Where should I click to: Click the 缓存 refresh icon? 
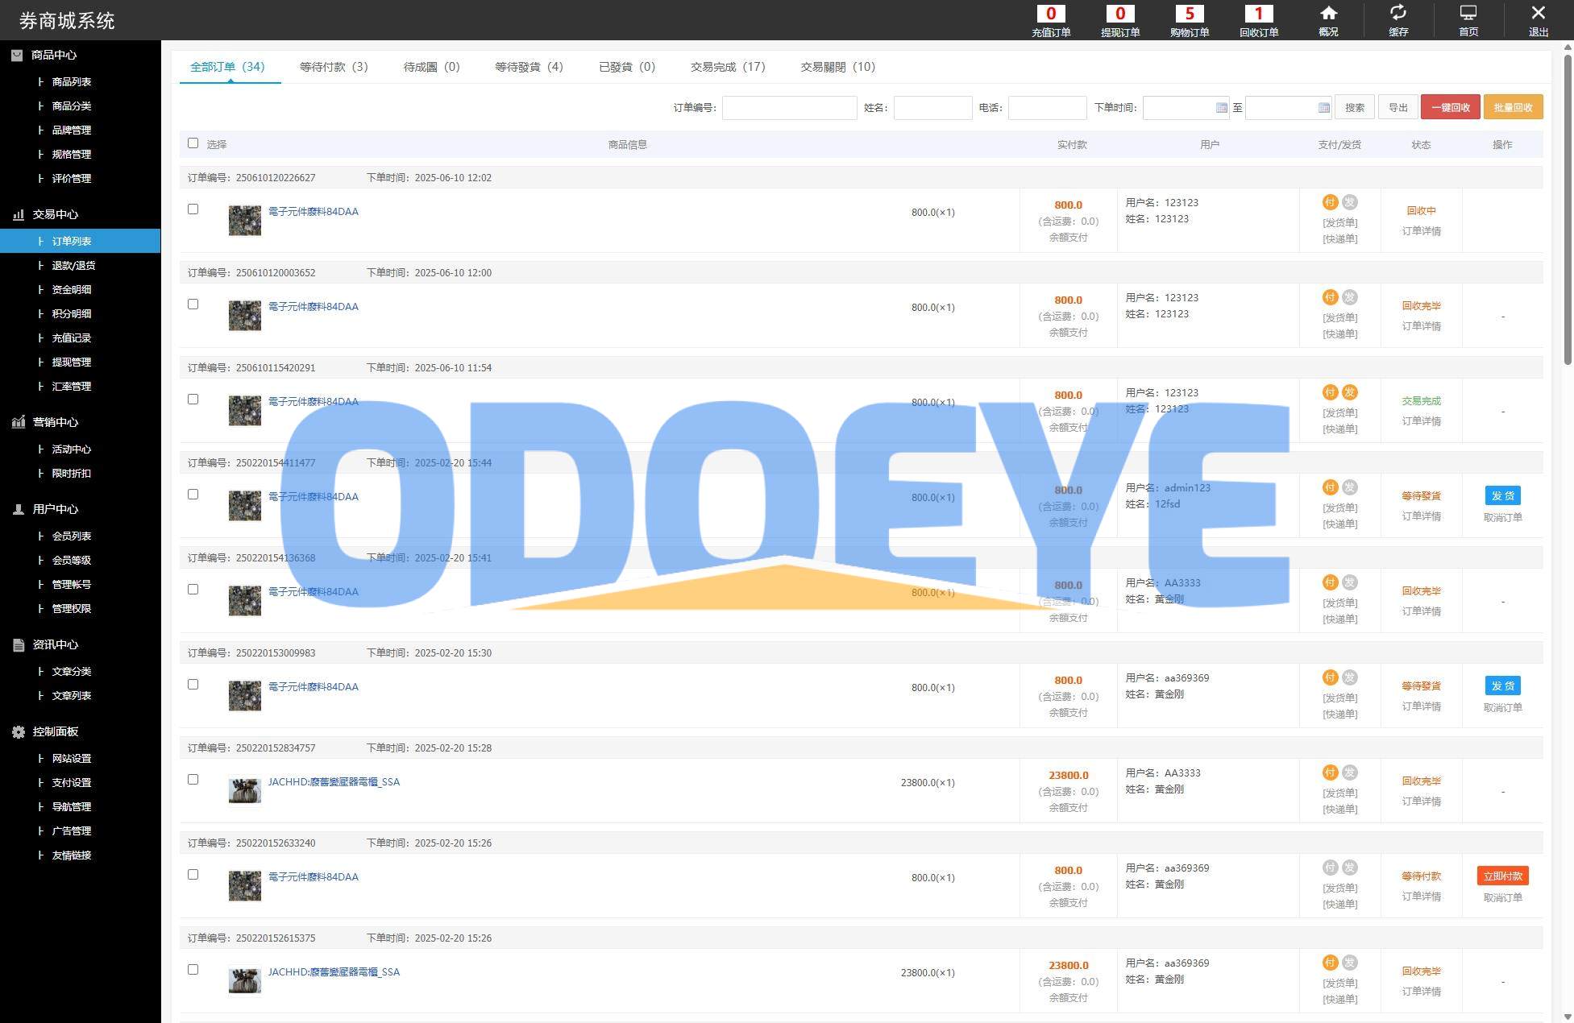point(1398,14)
